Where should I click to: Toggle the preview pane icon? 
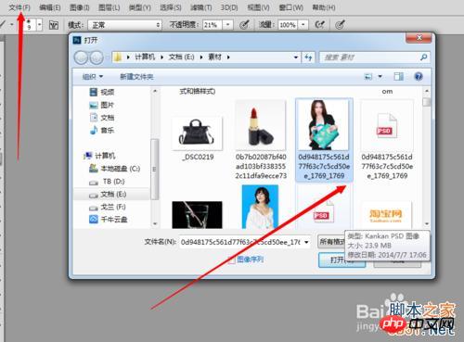pyautogui.click(x=398, y=76)
